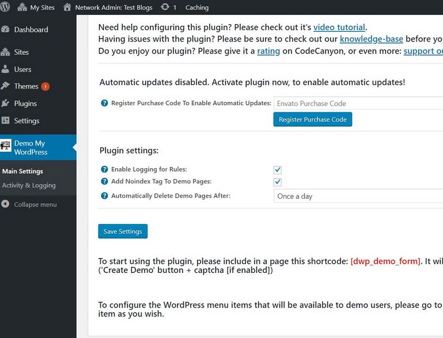Click the Dashboard gauge icon in sidebar

(5, 29)
